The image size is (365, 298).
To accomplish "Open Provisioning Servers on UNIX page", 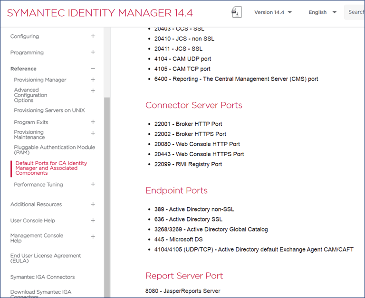I will coord(49,110).
